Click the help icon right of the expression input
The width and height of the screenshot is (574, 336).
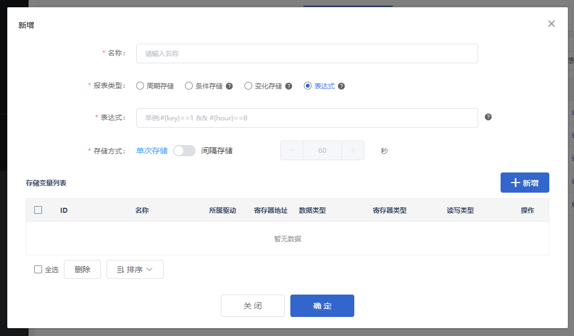pyautogui.click(x=487, y=116)
